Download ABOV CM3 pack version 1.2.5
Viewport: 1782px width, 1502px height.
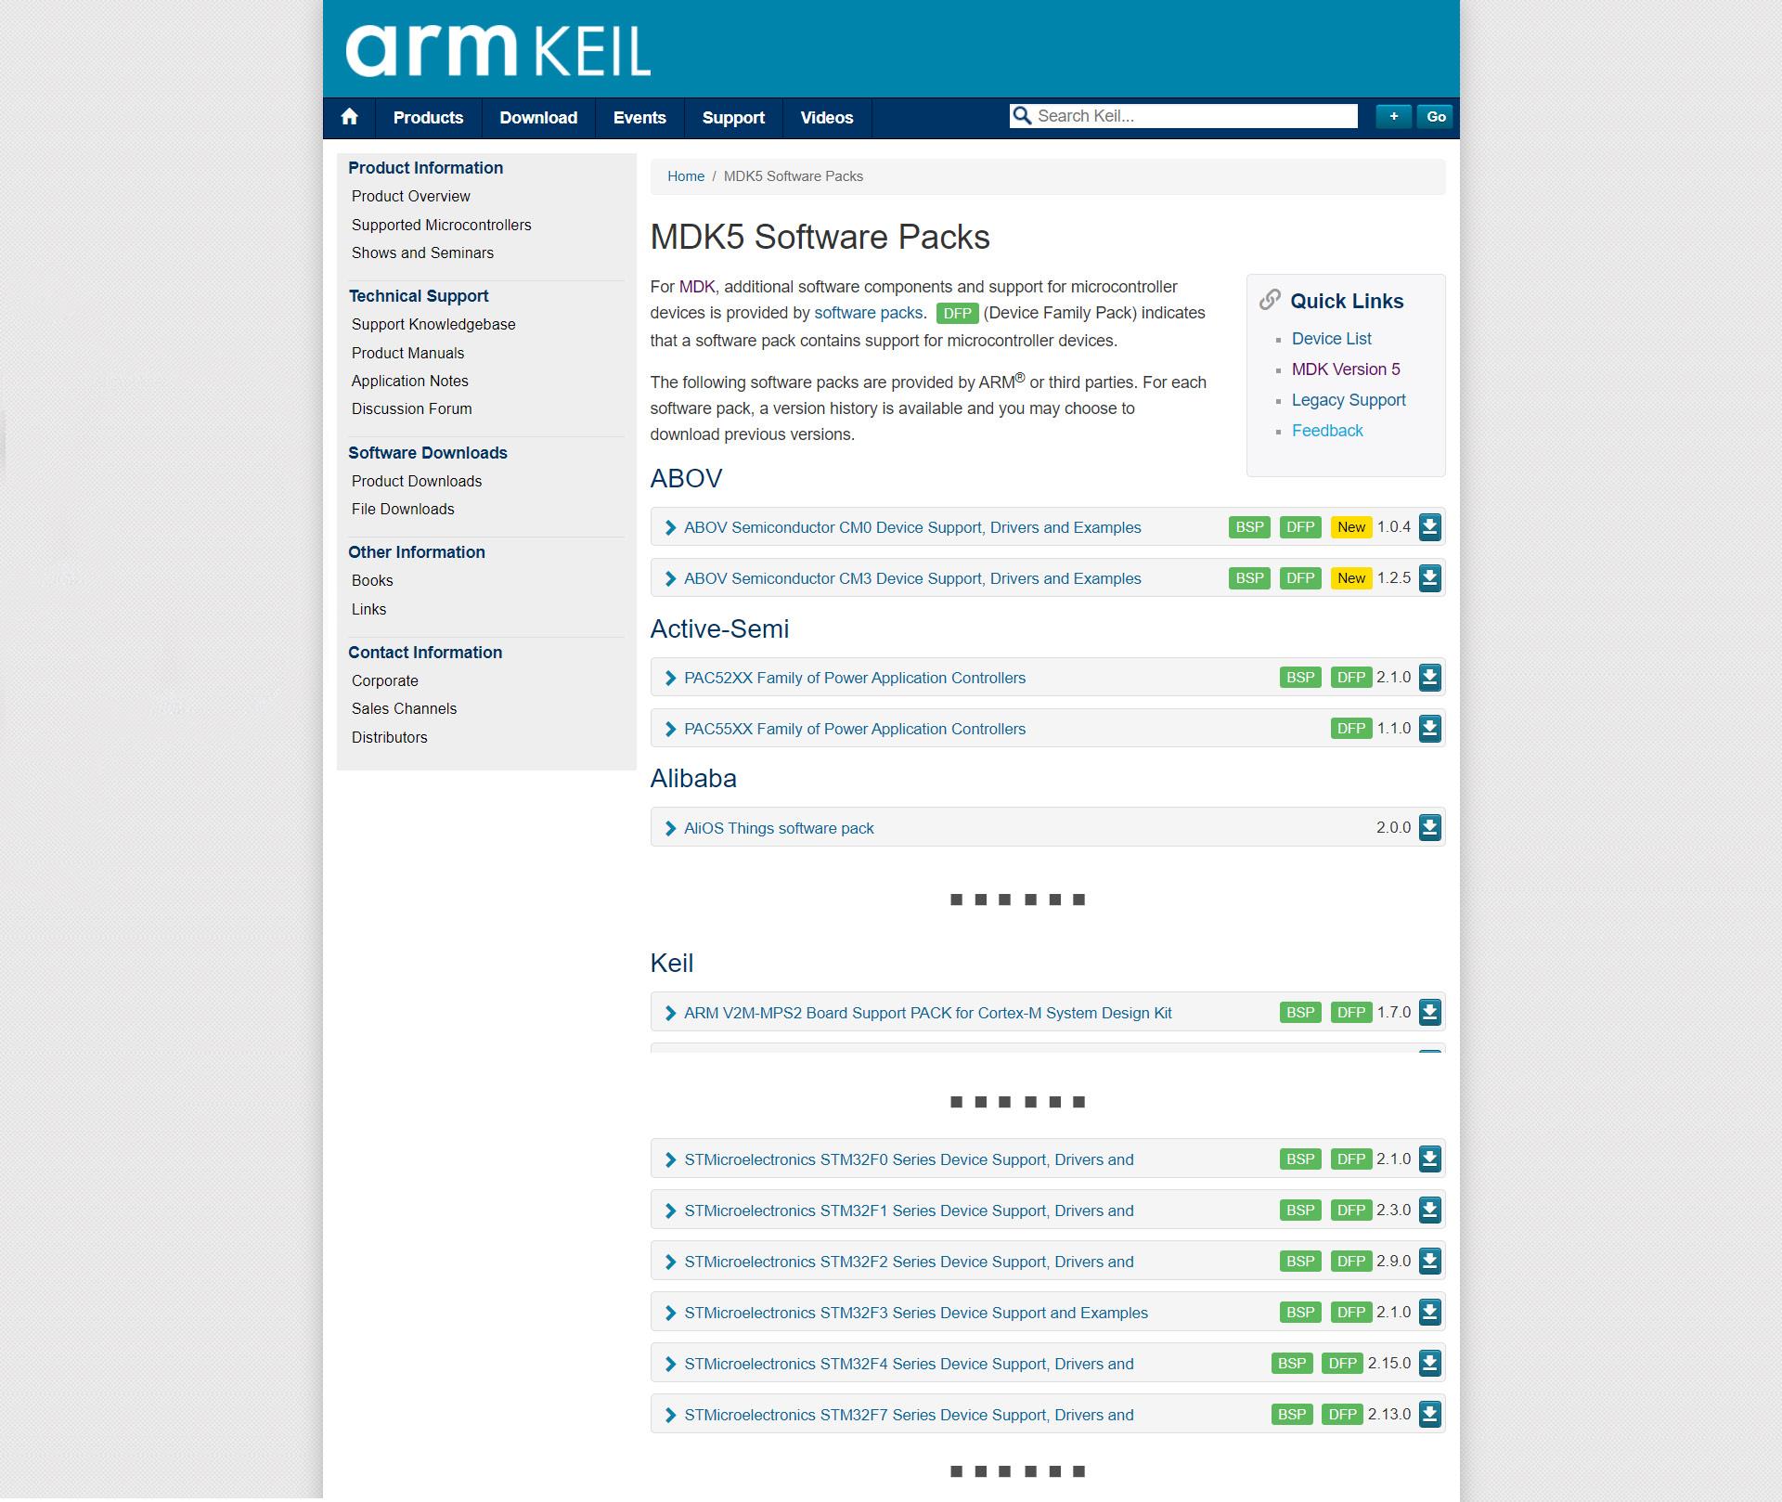(1429, 577)
